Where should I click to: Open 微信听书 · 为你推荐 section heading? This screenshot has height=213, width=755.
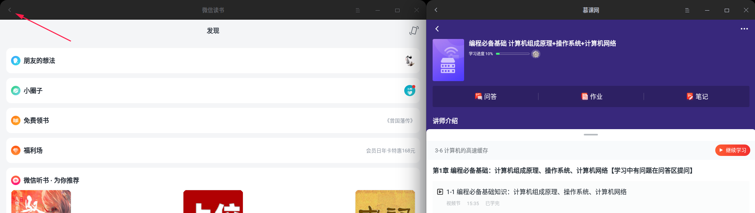[x=51, y=180]
